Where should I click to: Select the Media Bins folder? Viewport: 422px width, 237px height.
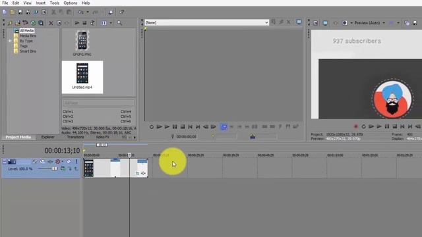[28, 36]
